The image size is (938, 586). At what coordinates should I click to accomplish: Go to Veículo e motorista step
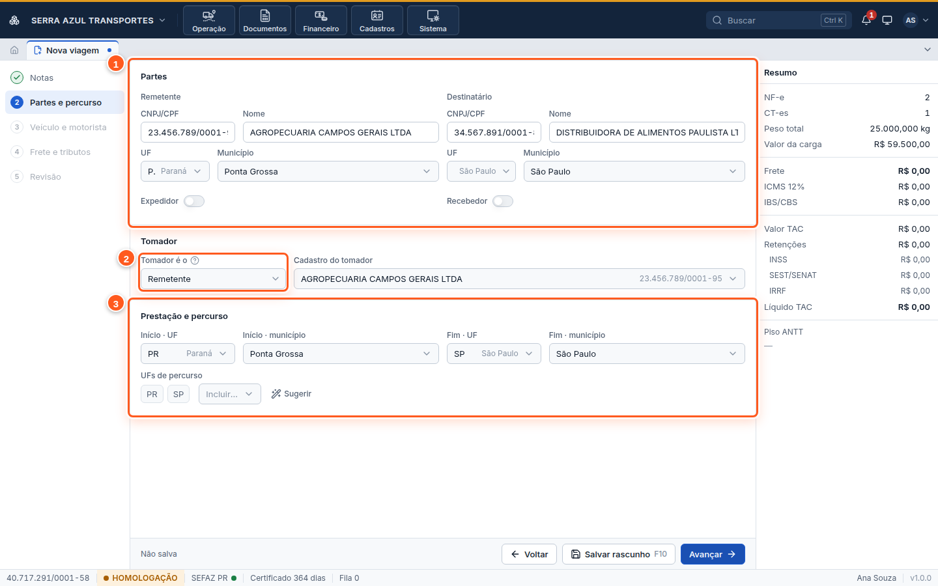[64, 127]
